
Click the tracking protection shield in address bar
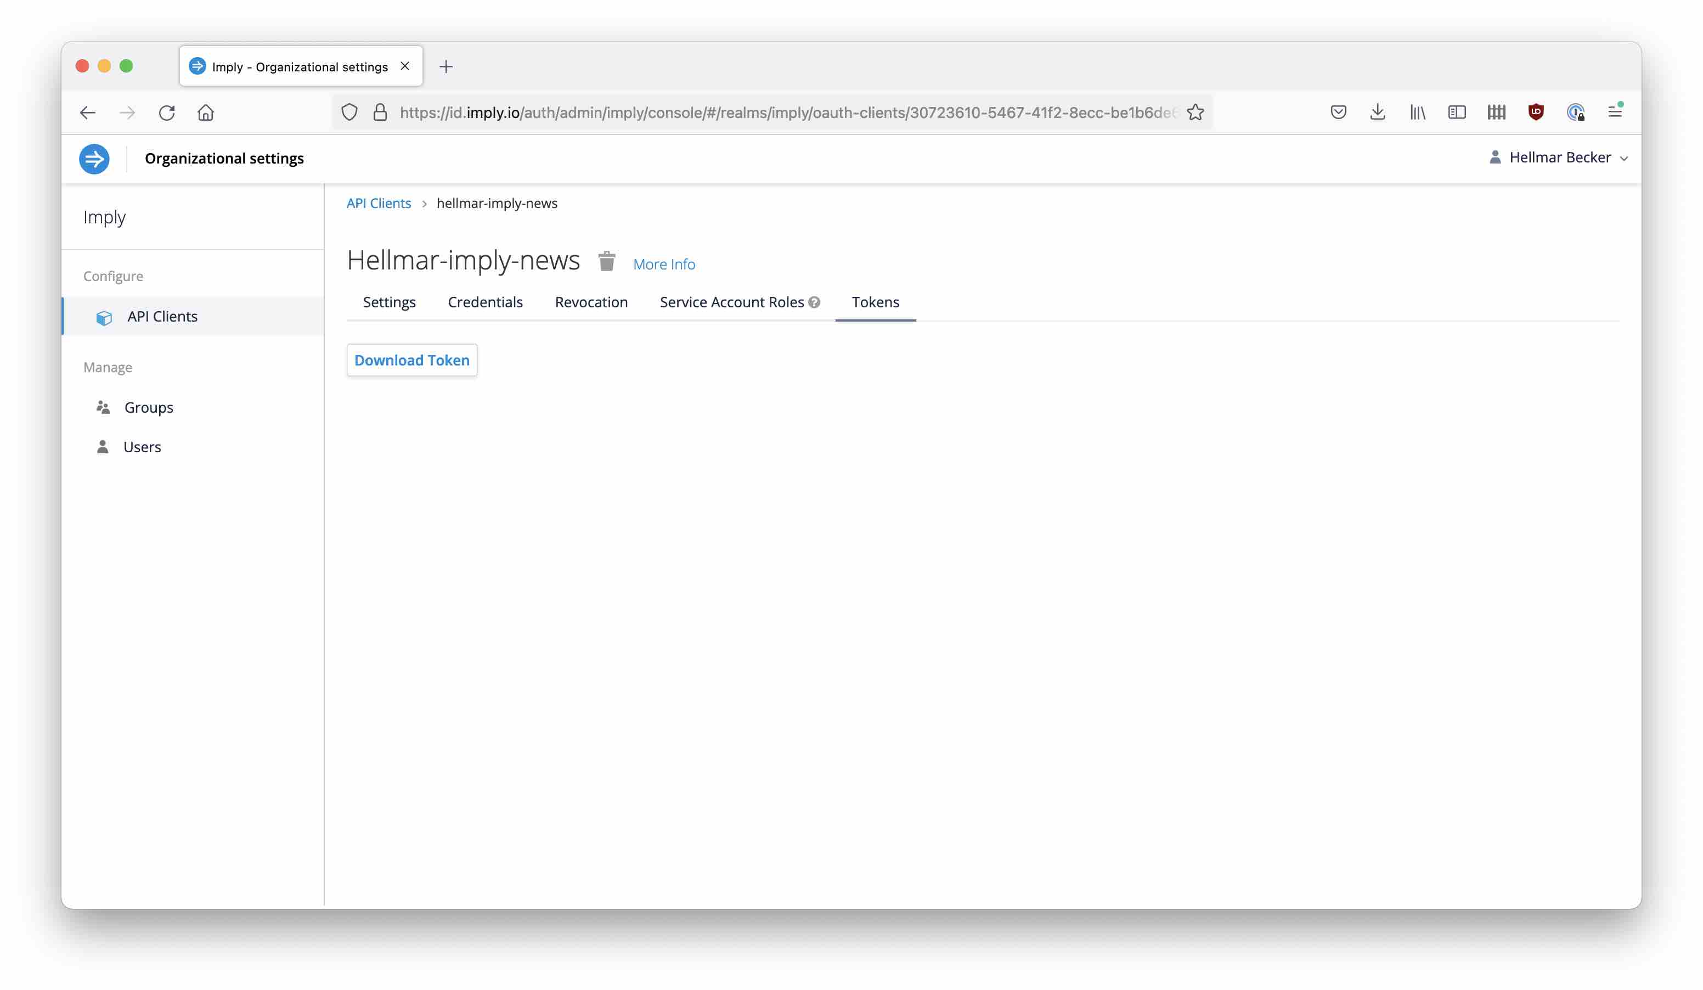coord(349,112)
